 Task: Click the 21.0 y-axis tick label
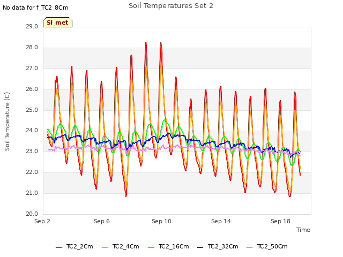coord(32,193)
